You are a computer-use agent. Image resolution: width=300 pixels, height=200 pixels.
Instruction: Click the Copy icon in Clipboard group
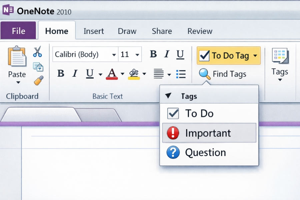click(38, 67)
